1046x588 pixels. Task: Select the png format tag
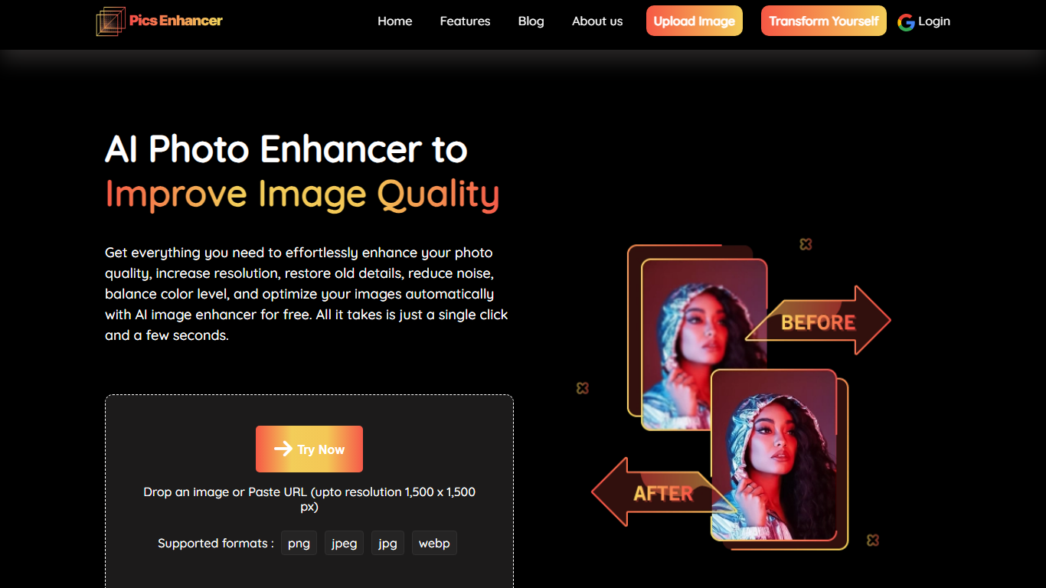(299, 543)
